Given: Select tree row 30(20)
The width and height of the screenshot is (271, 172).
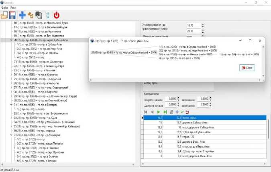Looking at the screenshot, I should (x=40, y=100).
